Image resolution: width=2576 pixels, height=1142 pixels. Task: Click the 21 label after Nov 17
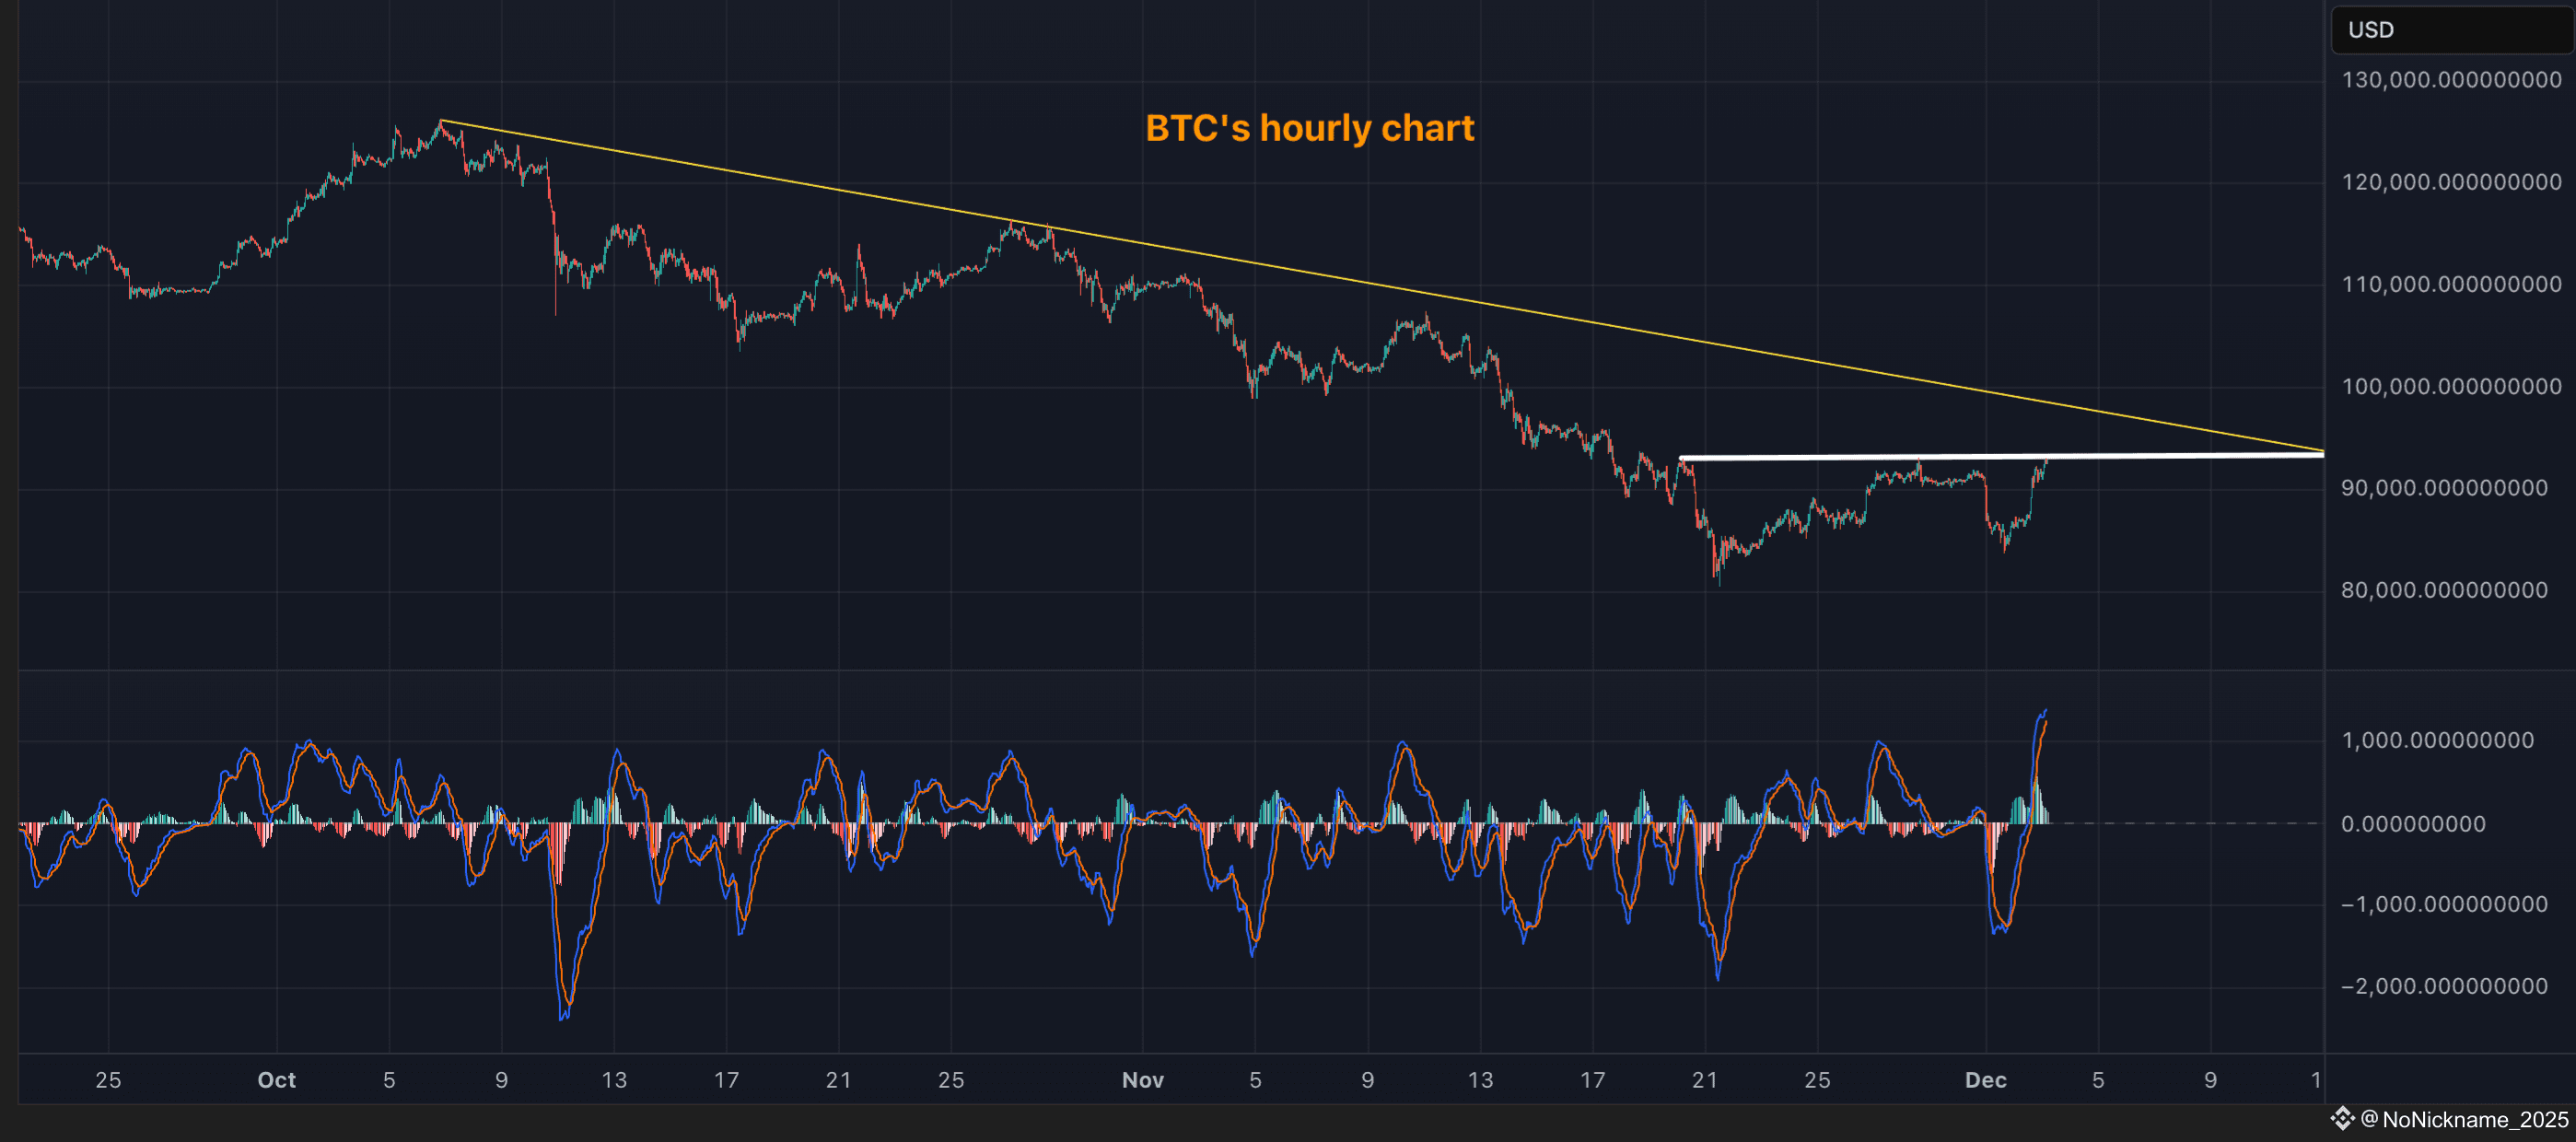point(1704,1080)
